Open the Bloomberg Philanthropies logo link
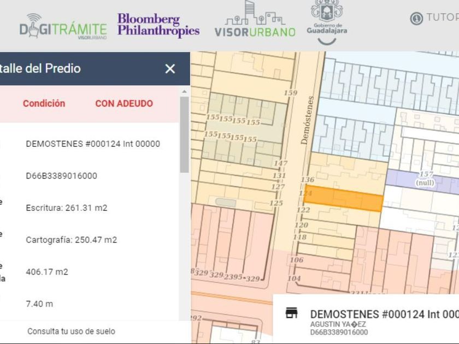The width and height of the screenshot is (459, 344). (158, 26)
